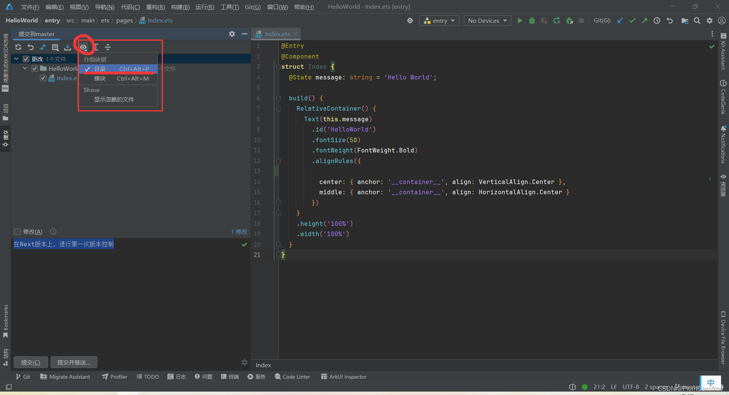Screen dimensions: 729x395
Task: Toggle the HelloWorld folder checkbox
Action: pos(35,68)
